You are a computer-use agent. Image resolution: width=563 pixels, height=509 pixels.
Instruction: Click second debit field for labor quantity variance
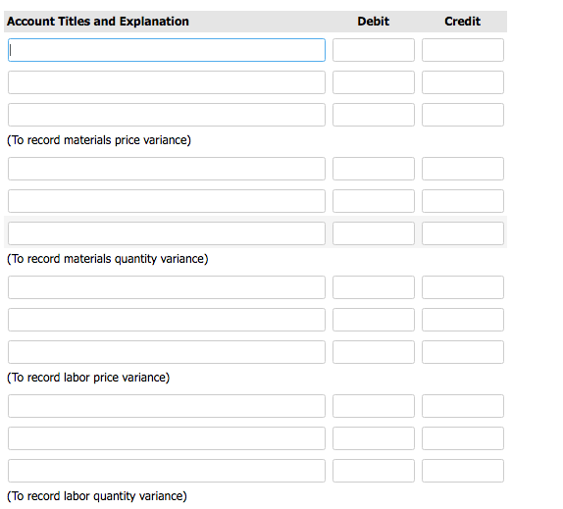click(374, 438)
